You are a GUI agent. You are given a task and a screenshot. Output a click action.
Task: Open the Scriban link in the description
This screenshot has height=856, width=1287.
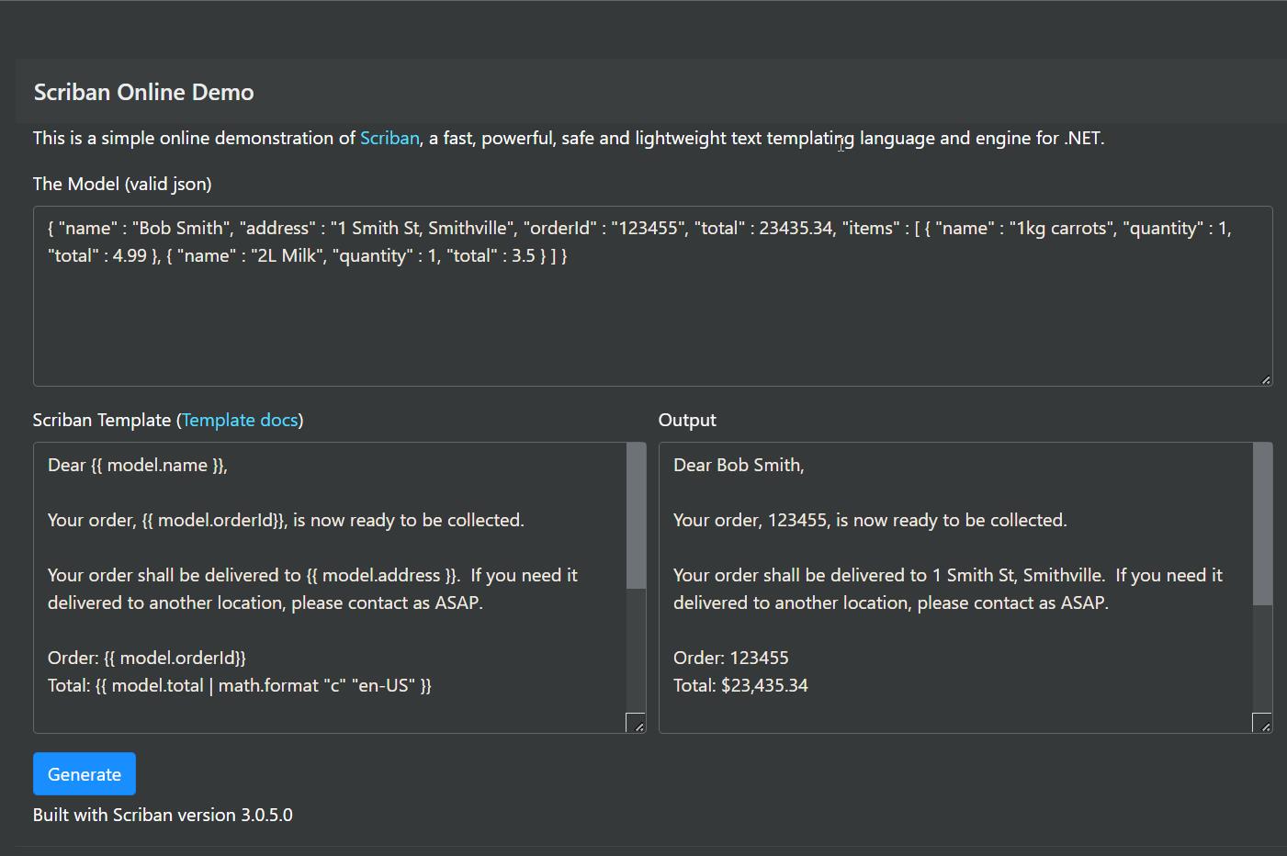389,138
